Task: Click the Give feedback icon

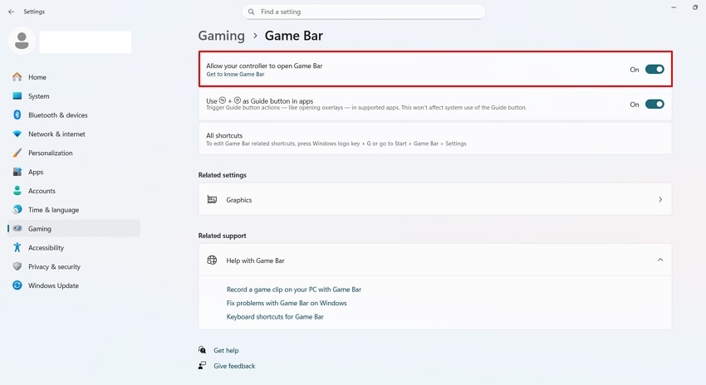Action: 202,365
